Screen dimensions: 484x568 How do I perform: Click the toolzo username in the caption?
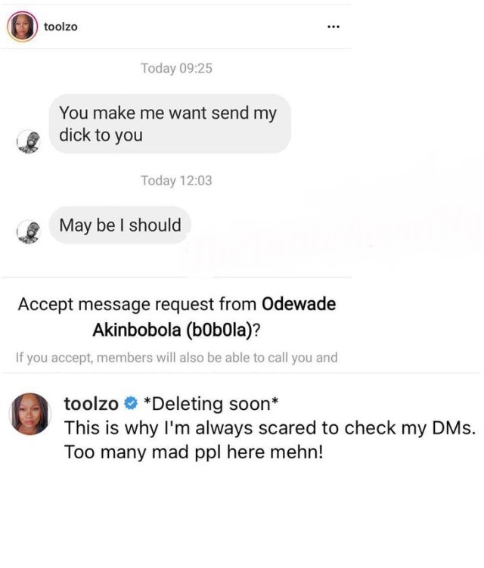pyautogui.click(x=92, y=404)
